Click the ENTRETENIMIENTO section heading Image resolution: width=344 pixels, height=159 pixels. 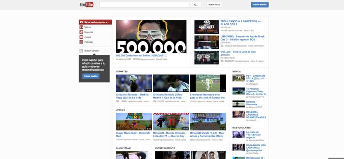165,148
